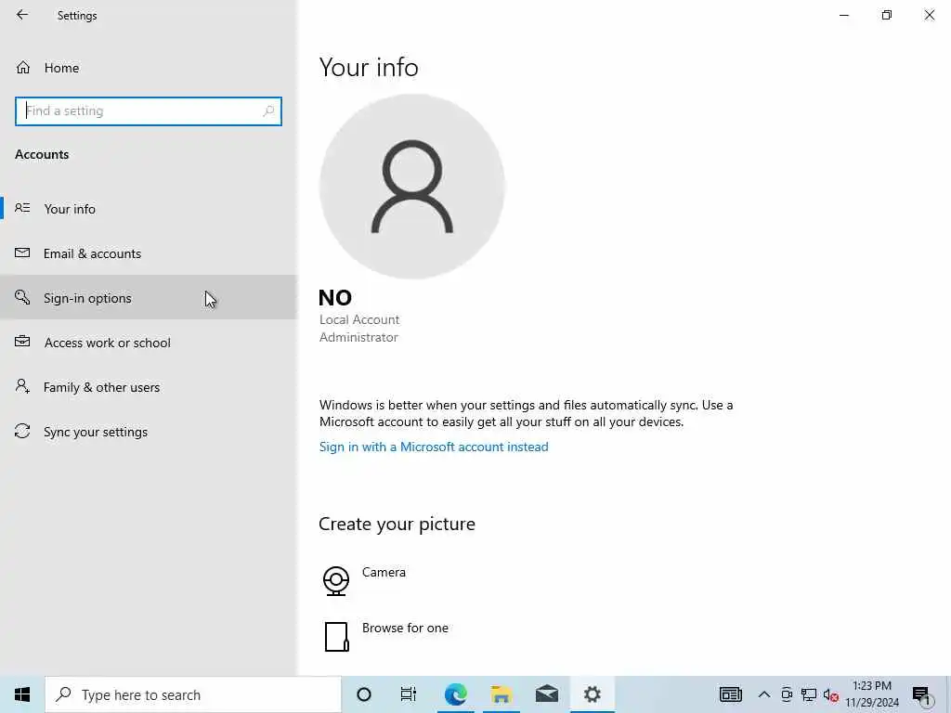Open Cortana circle icon on taskbar
951x713 pixels.
coord(364,694)
